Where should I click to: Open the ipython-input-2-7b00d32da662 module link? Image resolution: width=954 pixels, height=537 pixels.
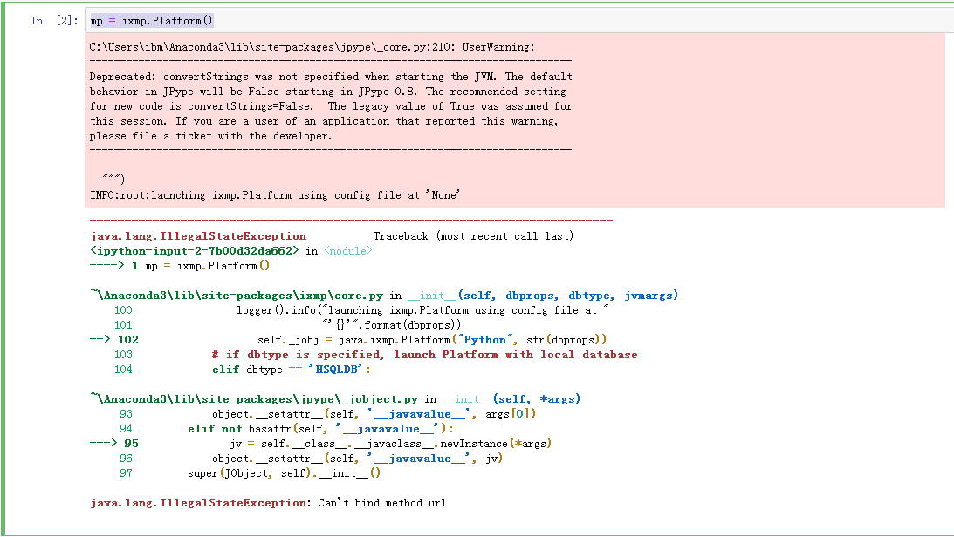click(196, 250)
